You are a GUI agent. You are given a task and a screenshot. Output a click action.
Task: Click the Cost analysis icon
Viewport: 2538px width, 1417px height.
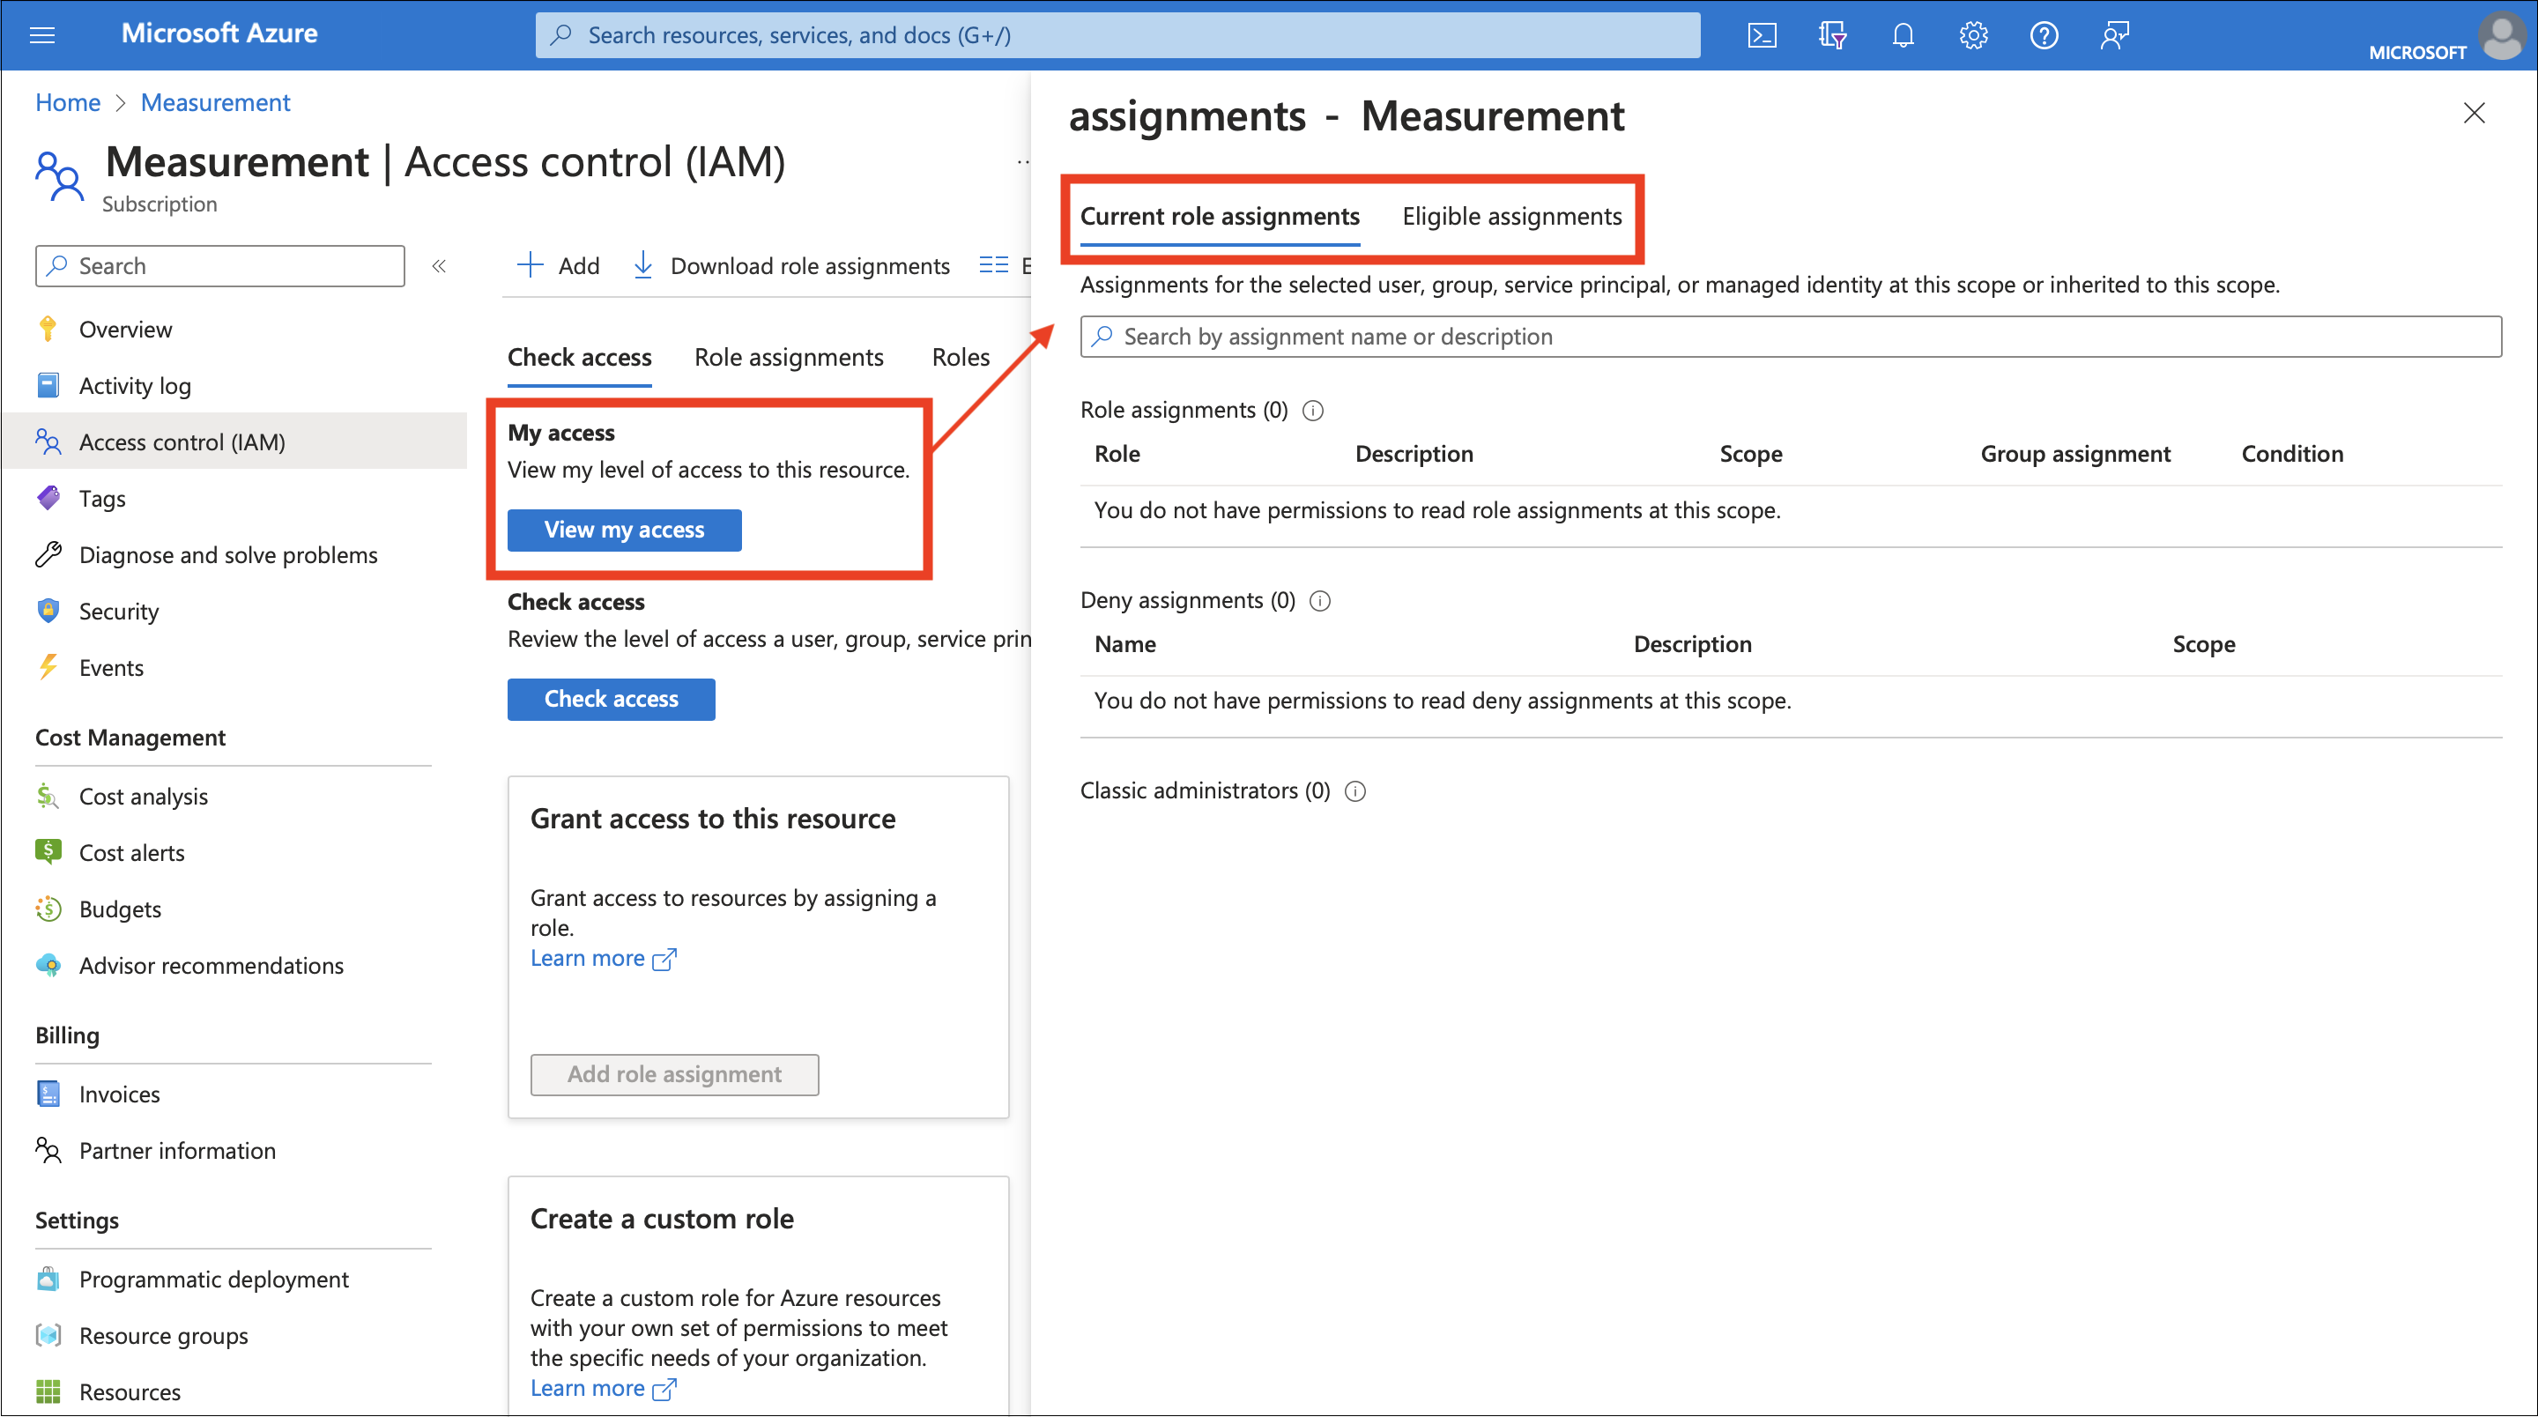47,795
